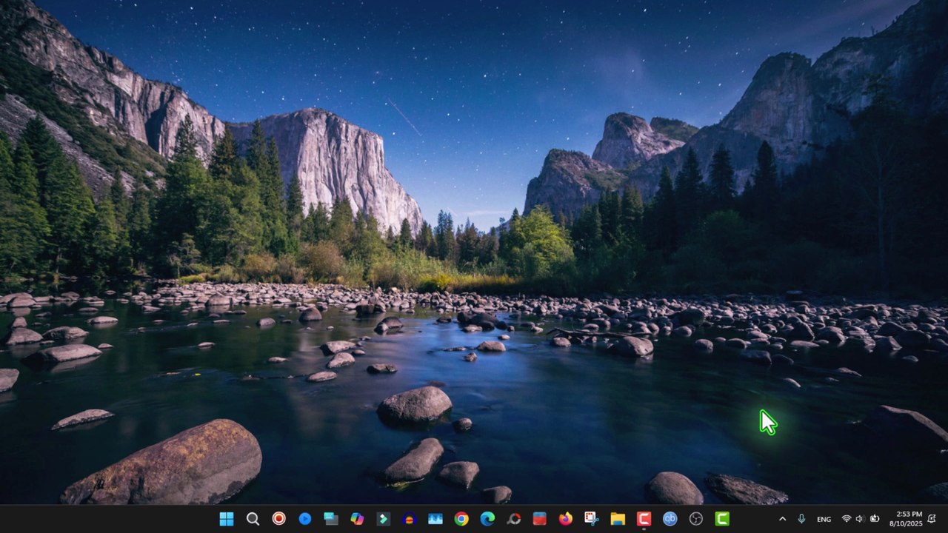Show hidden tray icons chevron

[x=782, y=519]
